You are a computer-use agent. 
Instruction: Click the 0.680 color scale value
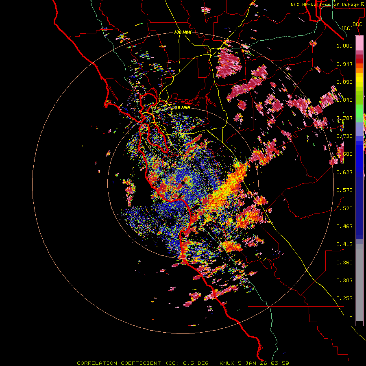(x=344, y=154)
